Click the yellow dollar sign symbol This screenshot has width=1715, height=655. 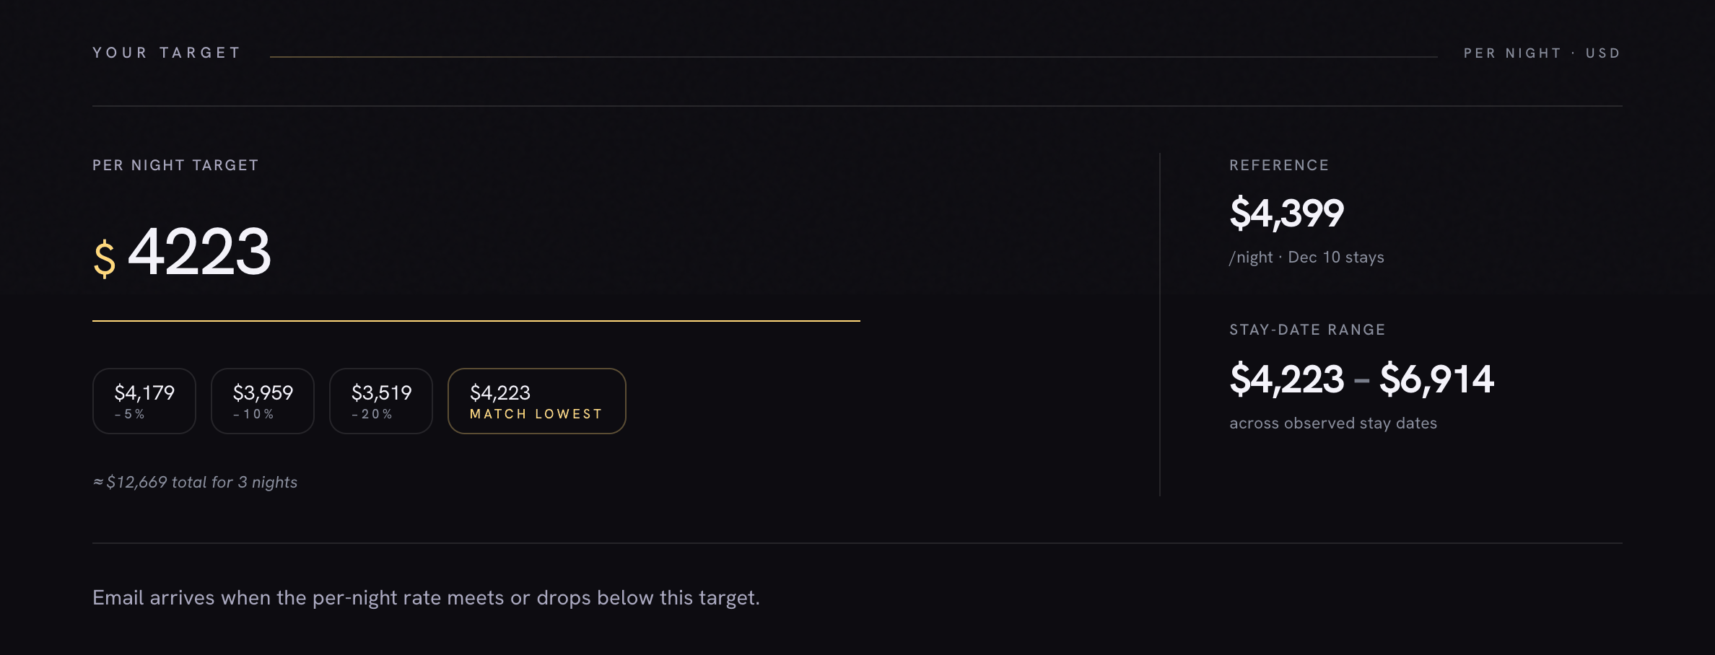(105, 259)
